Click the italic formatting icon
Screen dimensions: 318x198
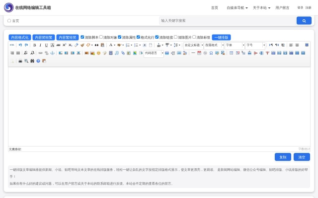pyautogui.click(x=40, y=45)
